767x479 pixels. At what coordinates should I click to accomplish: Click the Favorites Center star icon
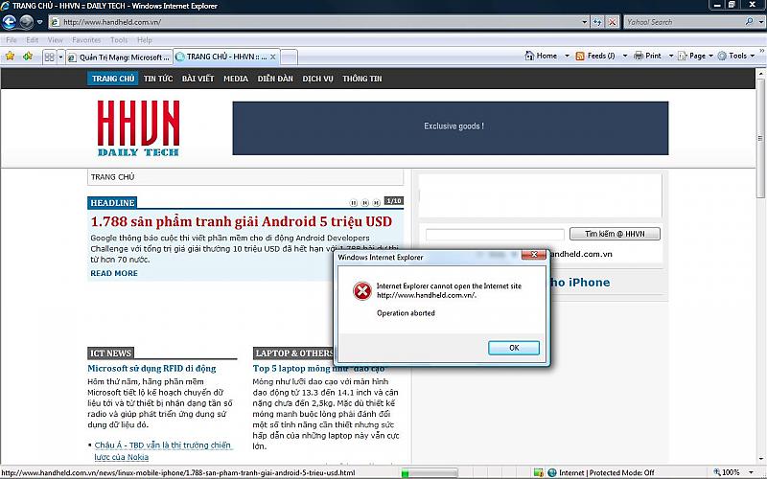[x=11, y=57]
